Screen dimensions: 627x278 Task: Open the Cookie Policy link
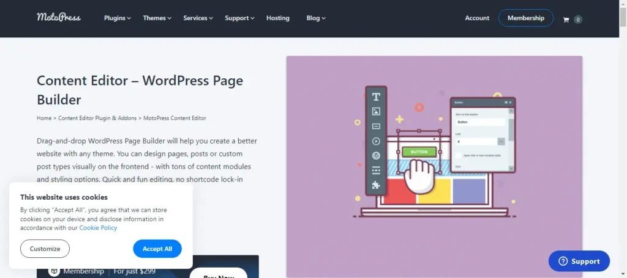pyautogui.click(x=98, y=228)
